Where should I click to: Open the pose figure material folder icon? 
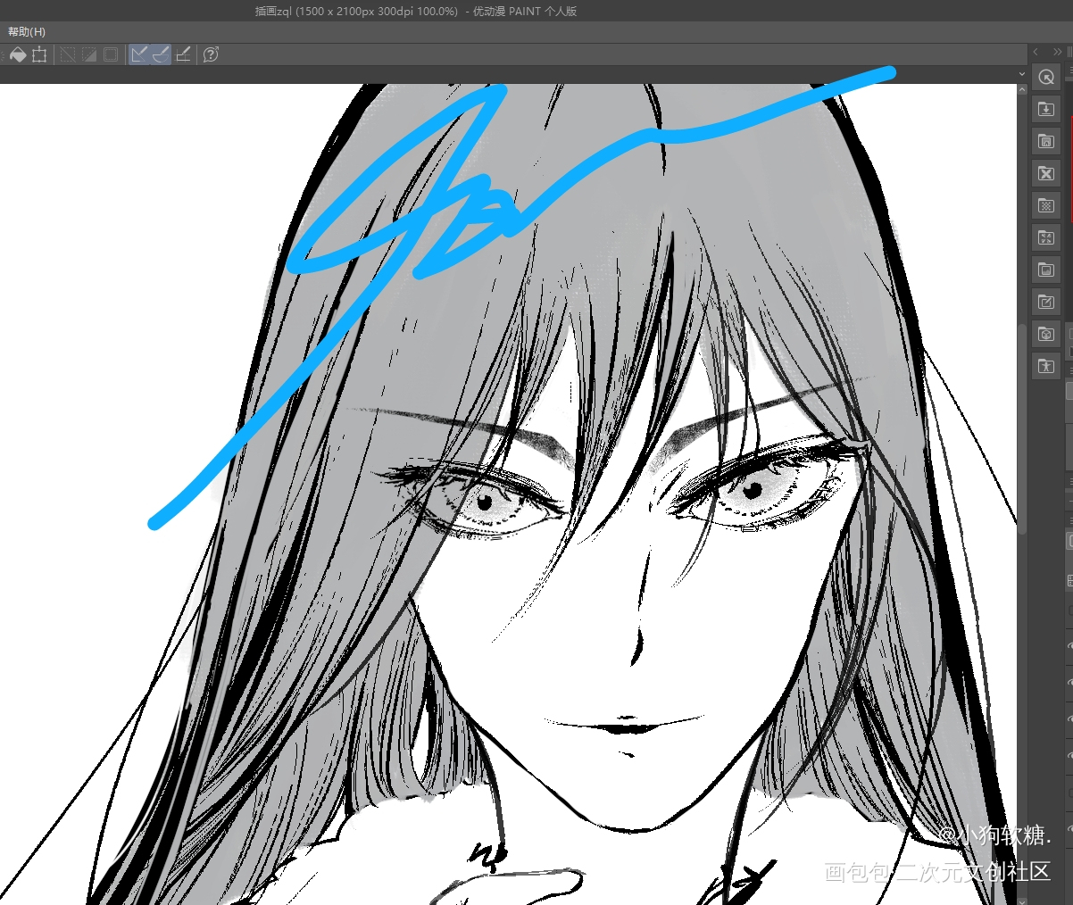tap(1046, 366)
